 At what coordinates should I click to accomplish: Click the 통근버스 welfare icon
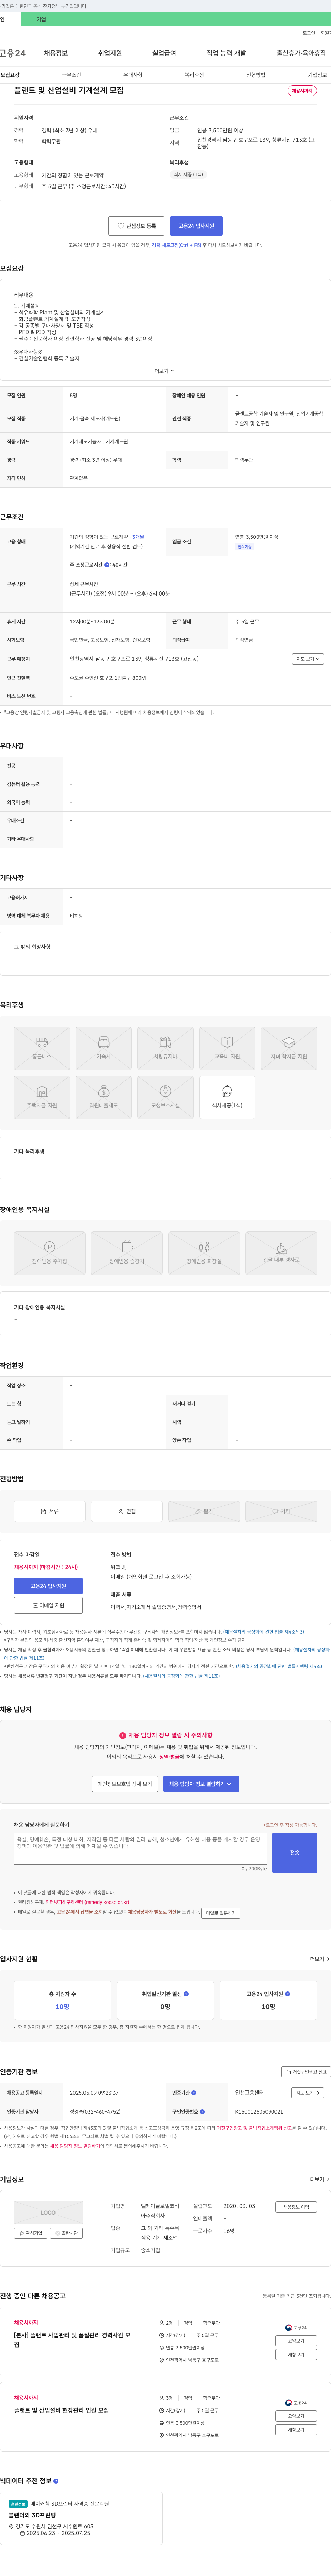[42, 1048]
